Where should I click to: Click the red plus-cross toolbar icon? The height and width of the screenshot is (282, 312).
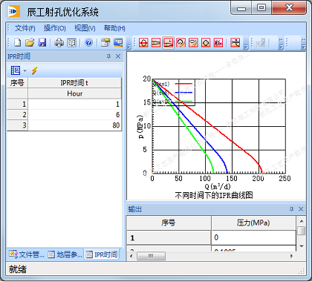[x=206, y=42]
